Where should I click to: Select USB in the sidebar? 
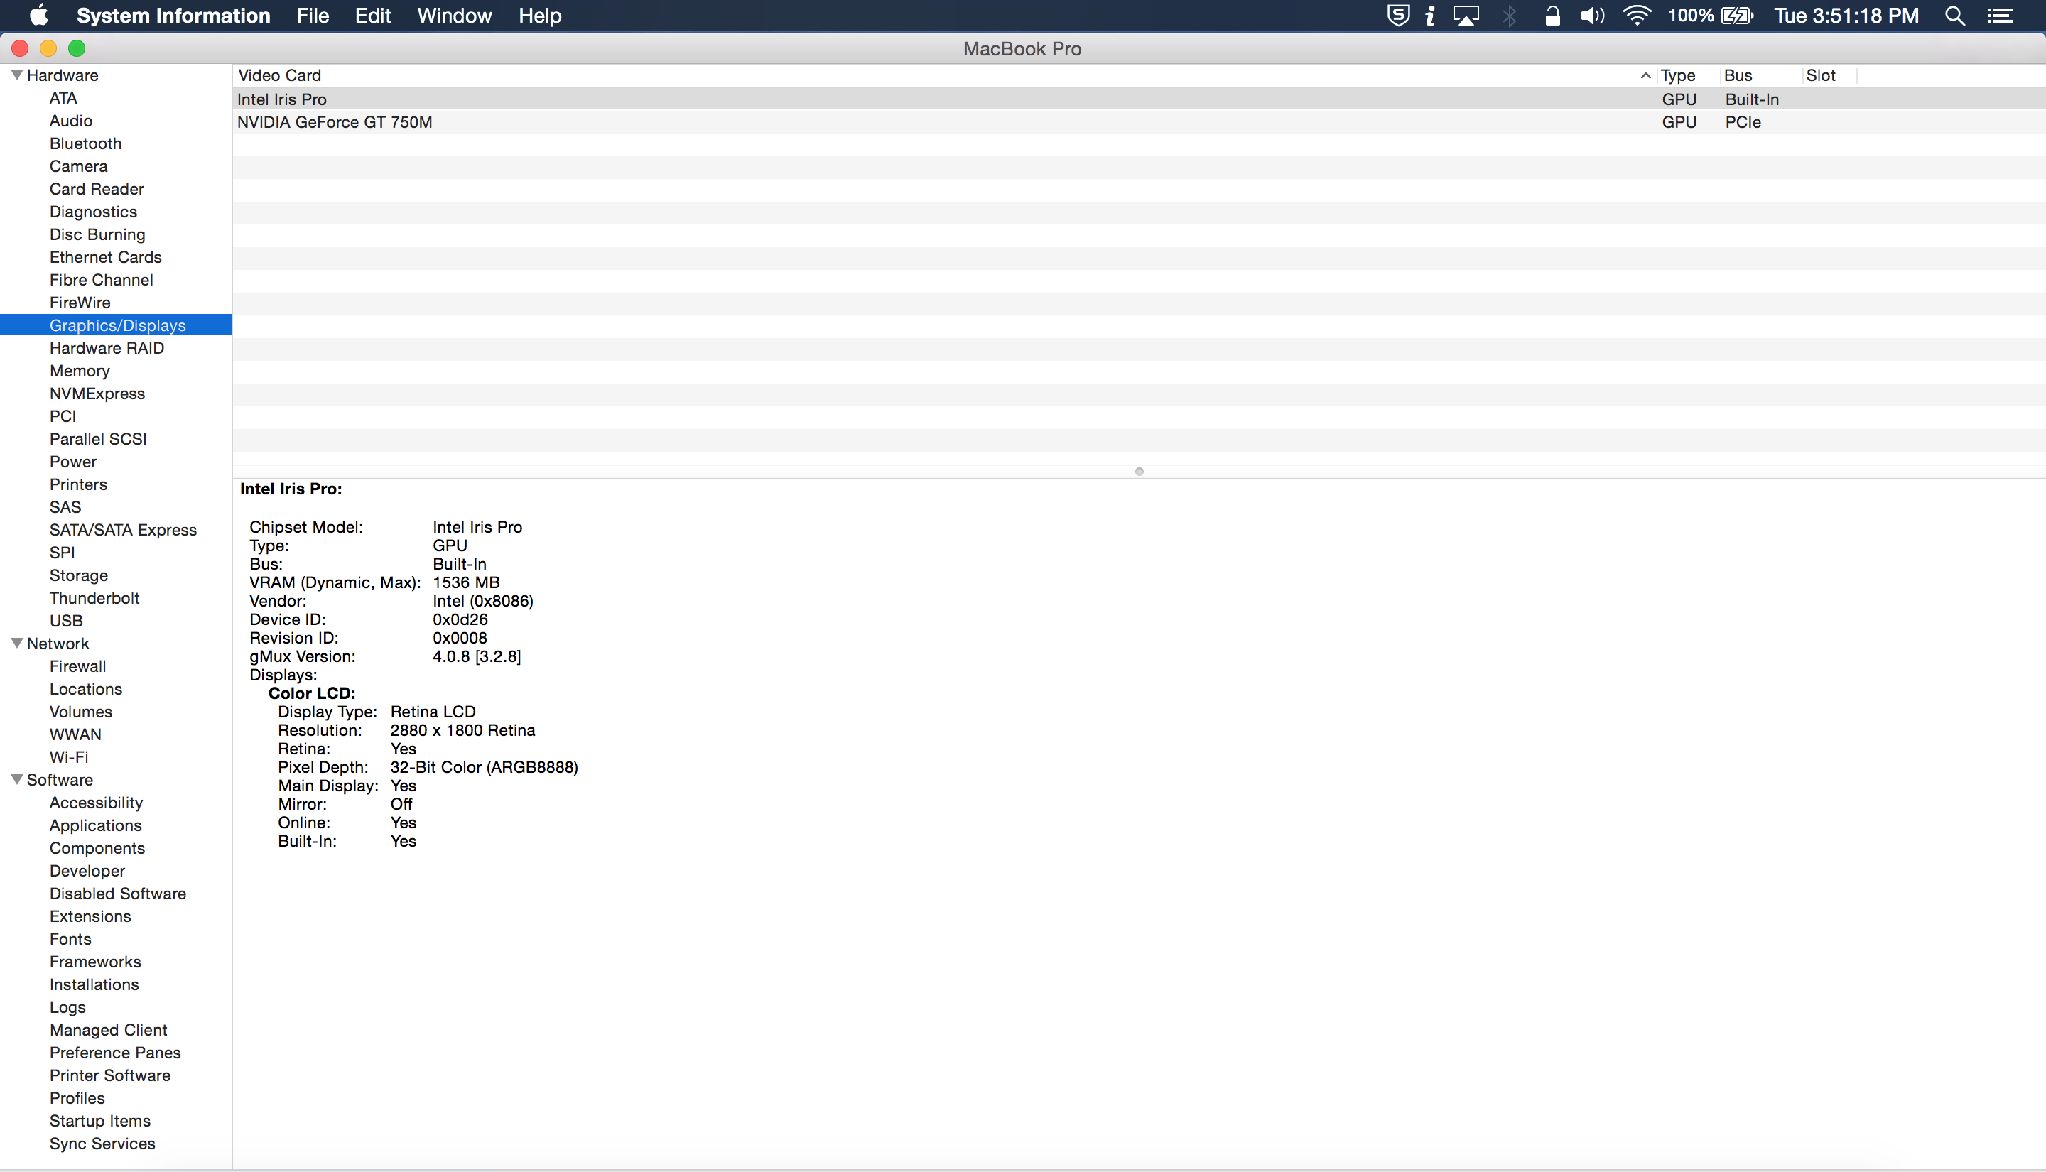pos(66,621)
